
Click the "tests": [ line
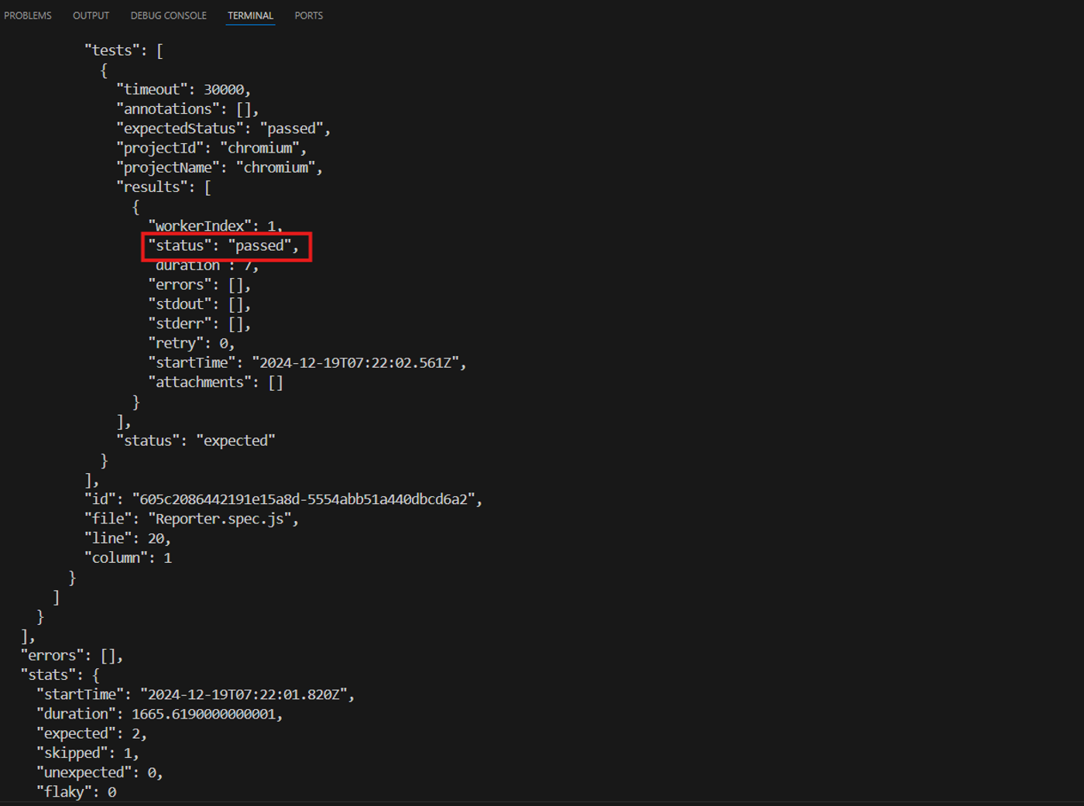(x=124, y=51)
